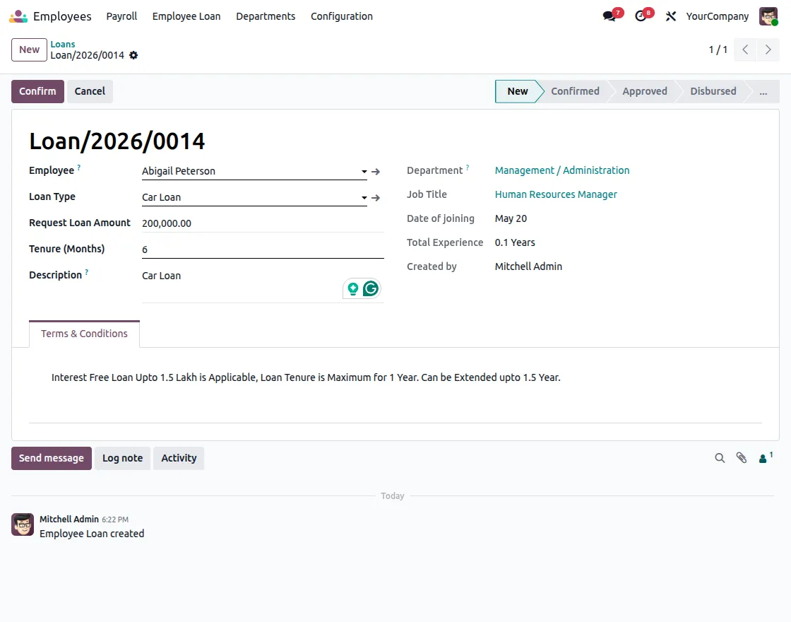Click the Terms & Conditions text content
Screen dimensions: 791x622
[x=306, y=377]
